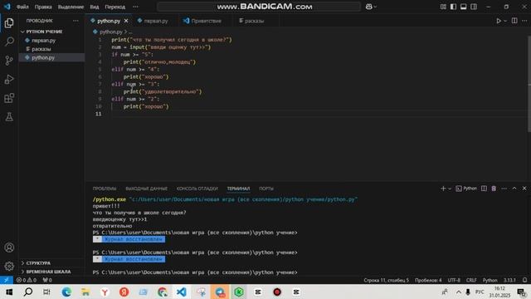Viewport: 531px width, 299px height.
Task: Open the Переход menu
Action: (x=114, y=7)
